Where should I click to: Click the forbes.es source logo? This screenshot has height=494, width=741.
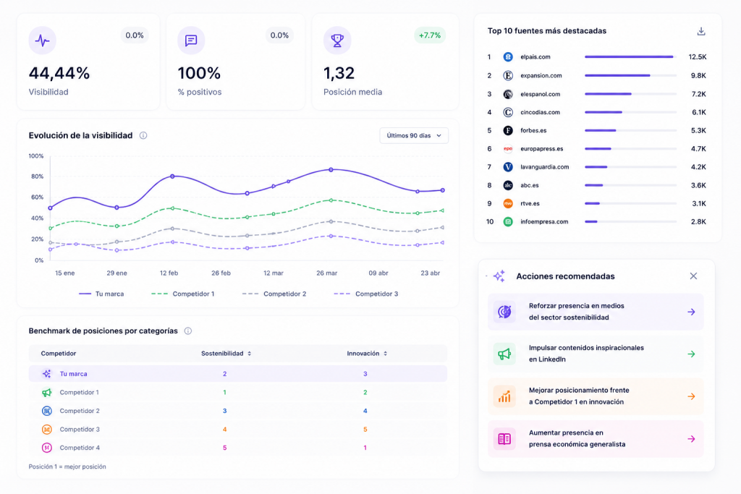[x=508, y=130]
